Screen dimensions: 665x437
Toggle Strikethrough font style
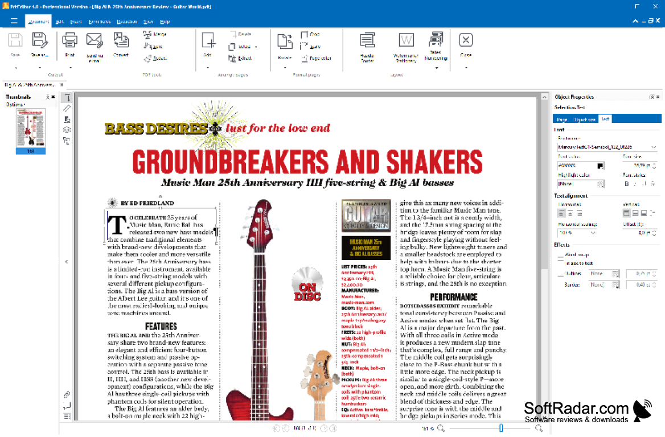click(x=652, y=184)
